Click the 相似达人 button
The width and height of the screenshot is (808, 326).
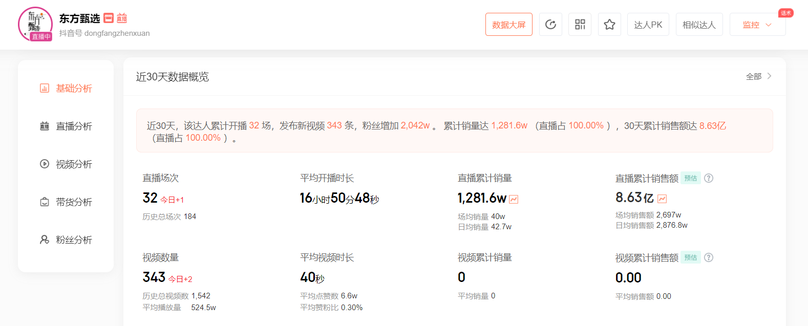coord(699,25)
